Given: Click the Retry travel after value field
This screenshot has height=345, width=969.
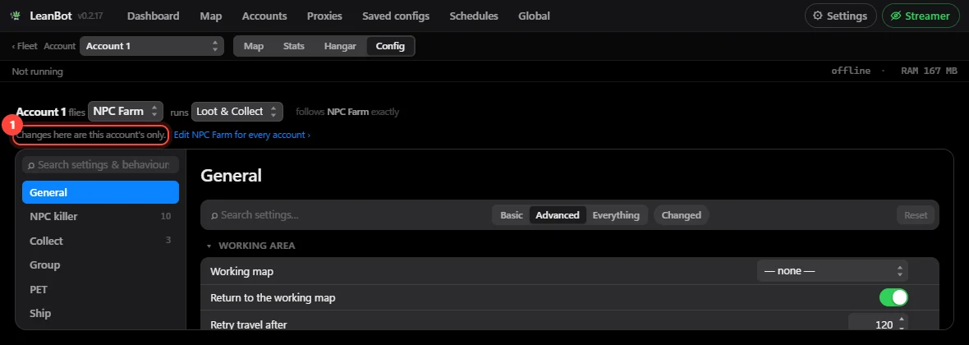Looking at the screenshot, I should coord(878,324).
